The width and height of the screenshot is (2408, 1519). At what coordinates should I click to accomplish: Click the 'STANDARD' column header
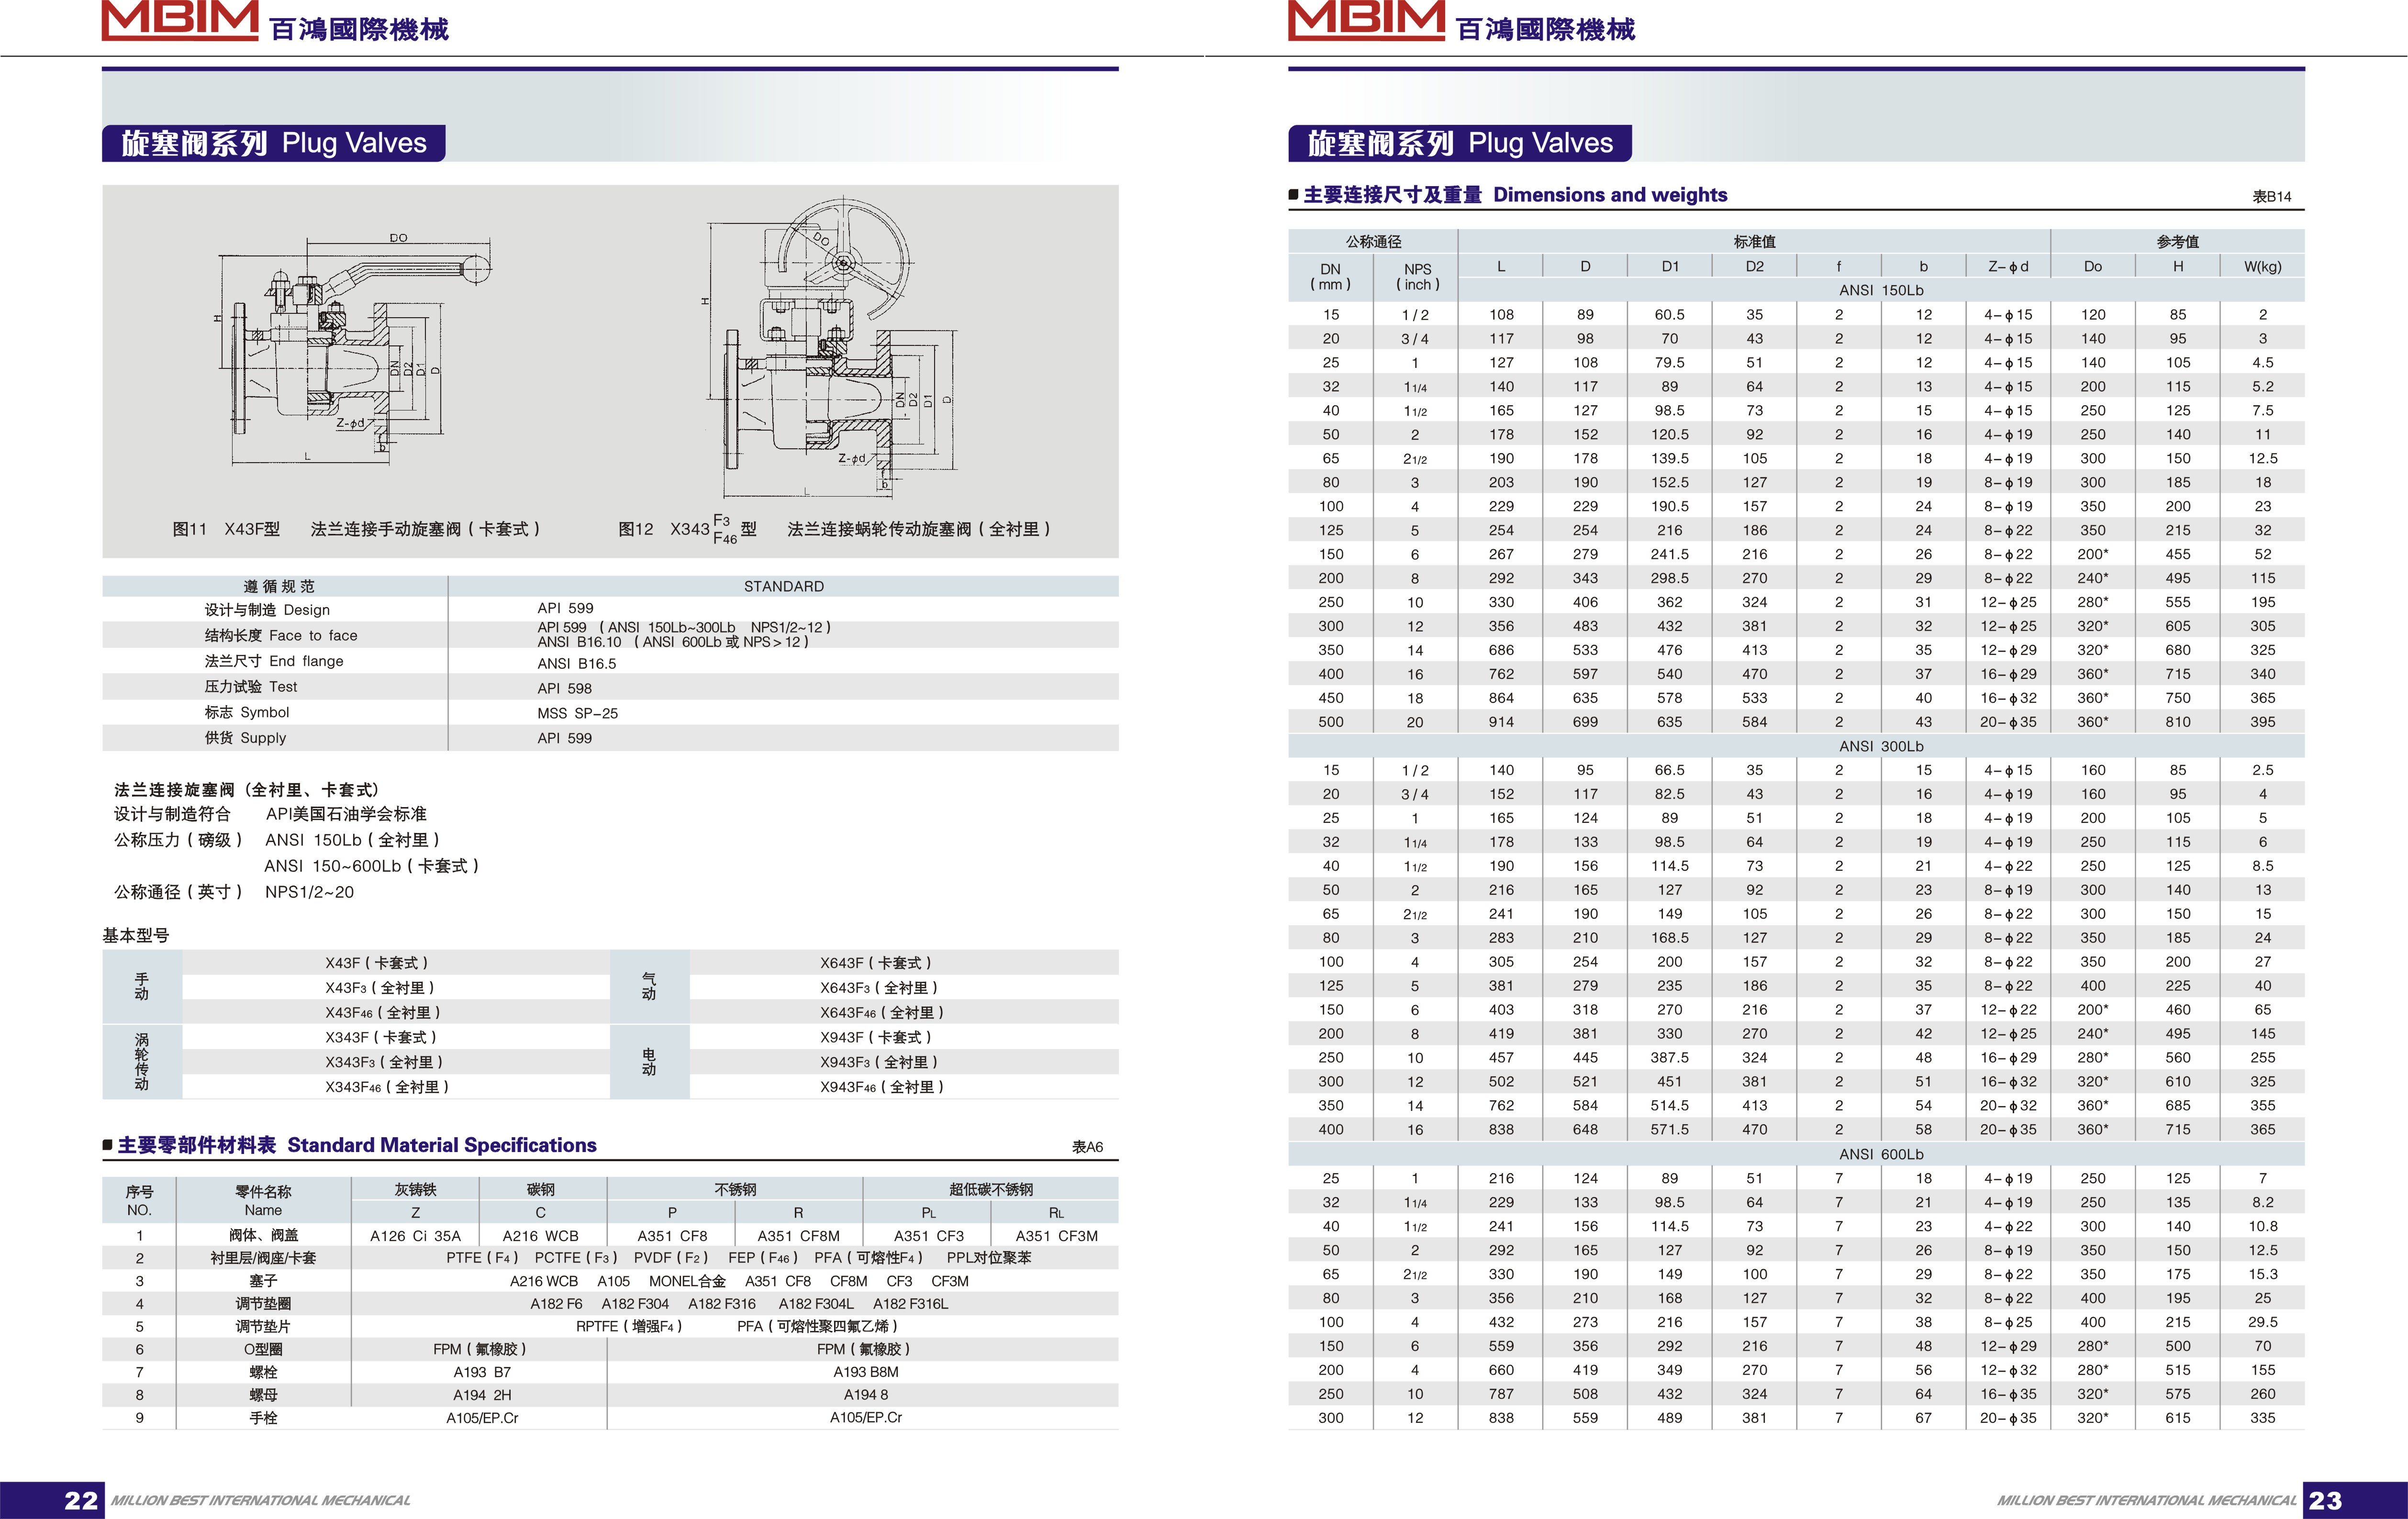point(784,586)
